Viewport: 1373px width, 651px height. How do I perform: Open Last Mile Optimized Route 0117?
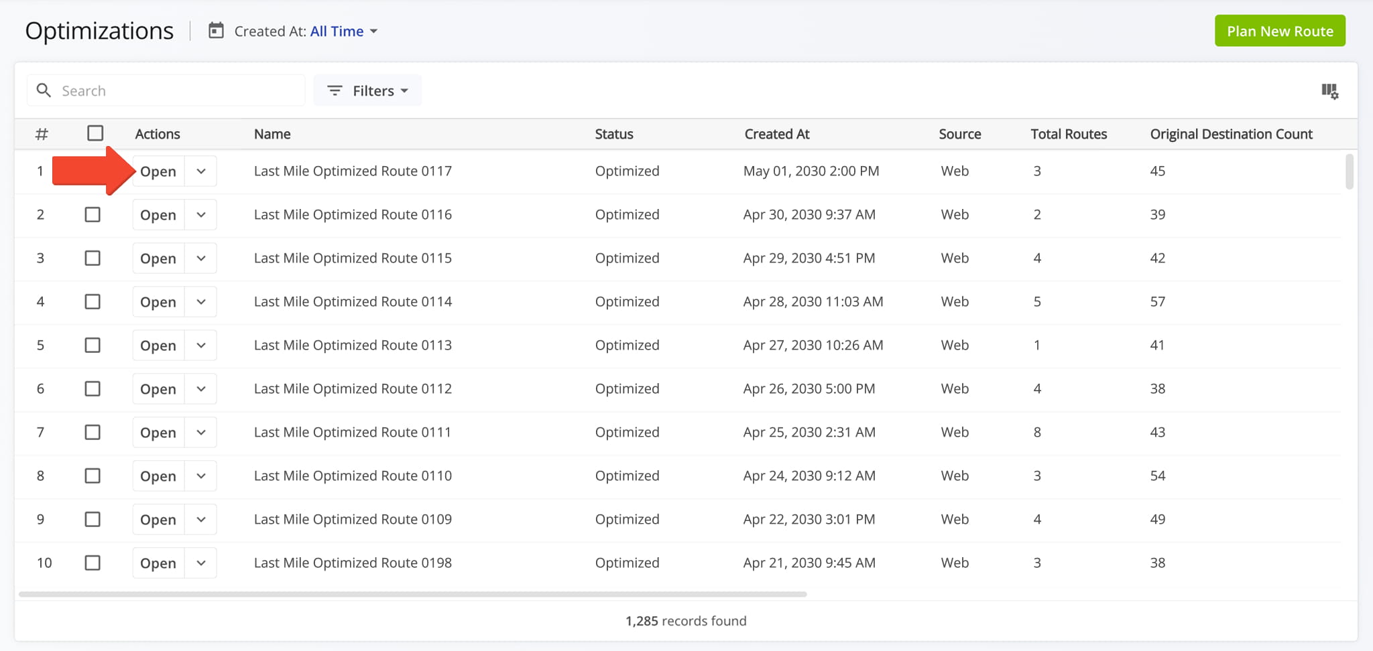tap(158, 171)
